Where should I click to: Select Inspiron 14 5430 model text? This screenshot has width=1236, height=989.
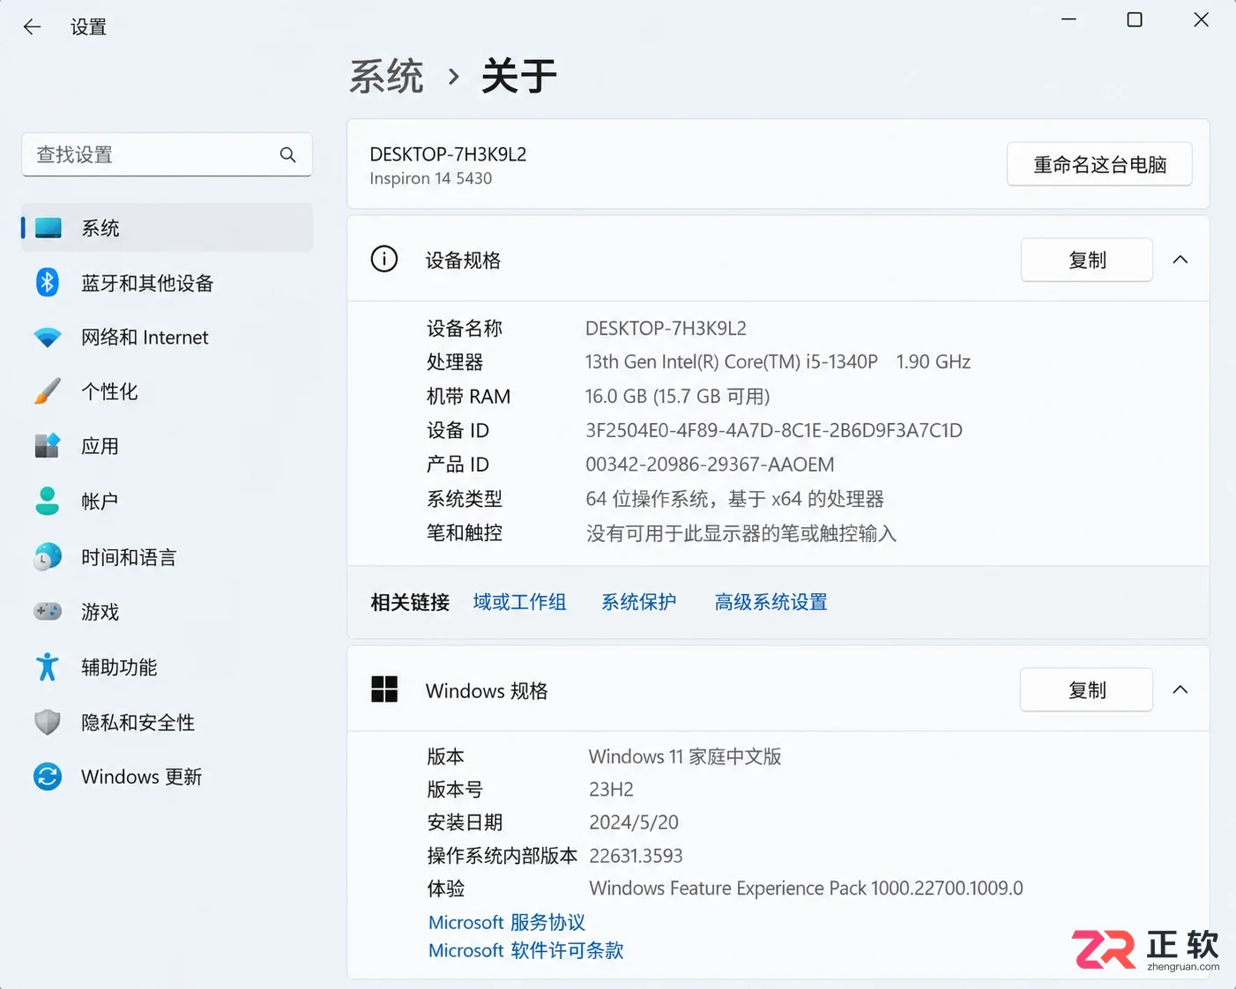(431, 178)
